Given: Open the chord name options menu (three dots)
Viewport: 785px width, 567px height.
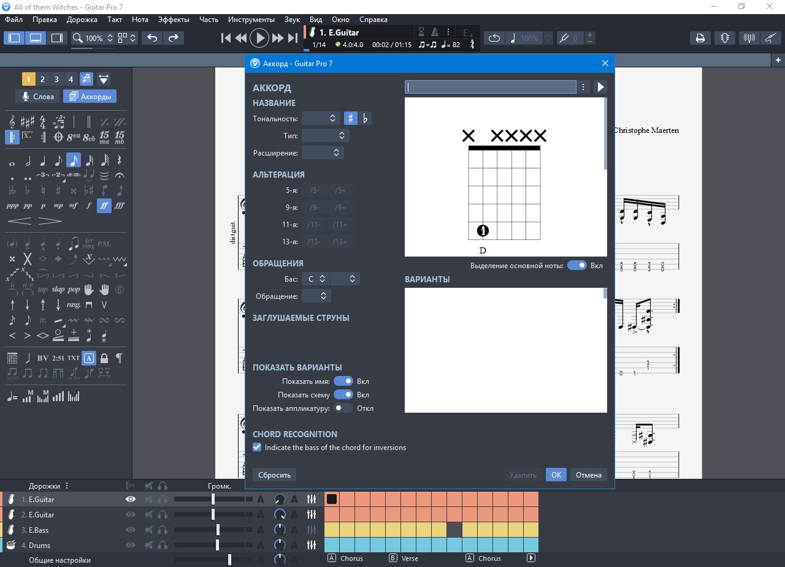Looking at the screenshot, I should tap(584, 87).
